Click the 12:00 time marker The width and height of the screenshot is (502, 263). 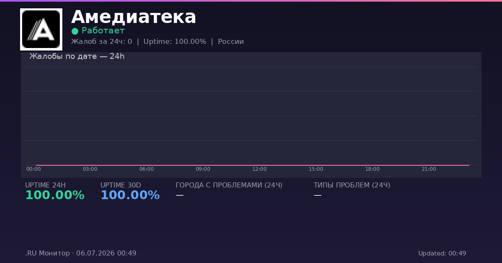click(x=259, y=169)
